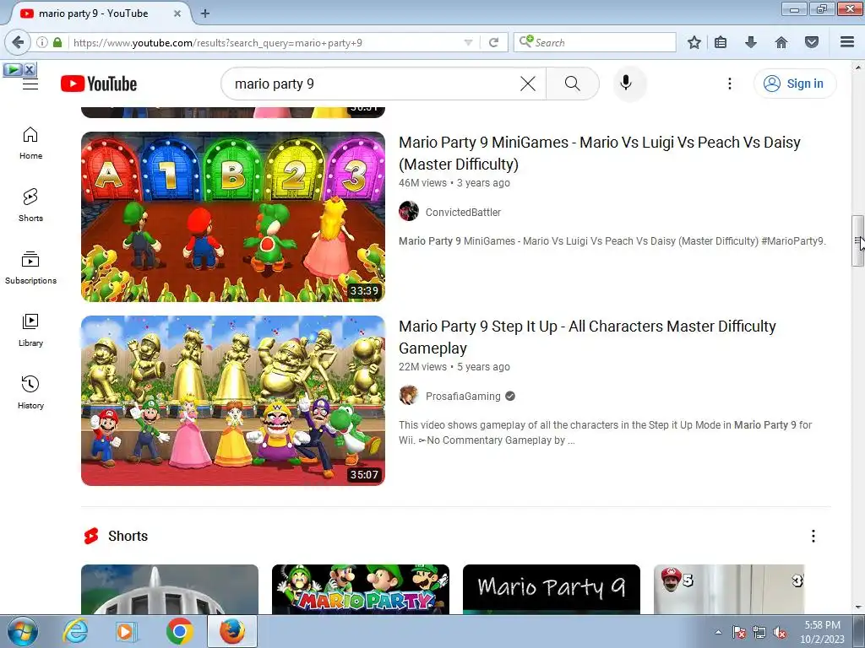The image size is (865, 648).
Task: Close the small overlay with X button
Action: (x=30, y=69)
